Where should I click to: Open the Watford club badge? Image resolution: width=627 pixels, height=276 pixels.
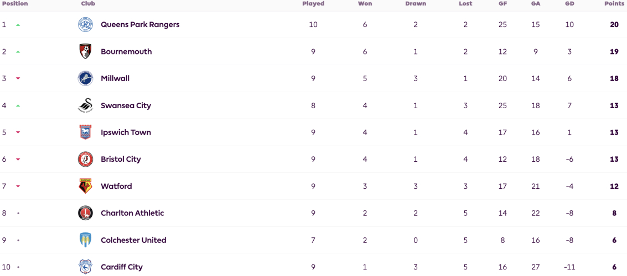[86, 186]
